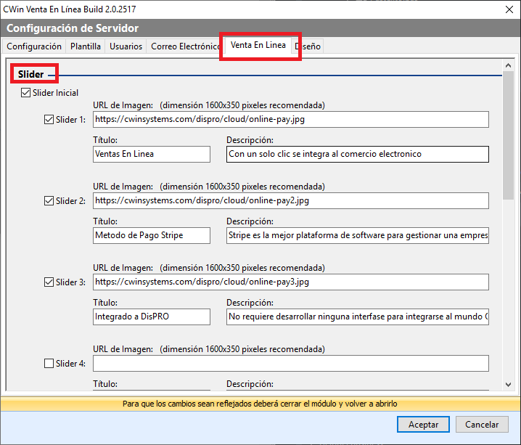The width and height of the screenshot is (521, 445).
Task: Edit the 'Integrado a DisPRO' title field
Action: click(x=151, y=317)
